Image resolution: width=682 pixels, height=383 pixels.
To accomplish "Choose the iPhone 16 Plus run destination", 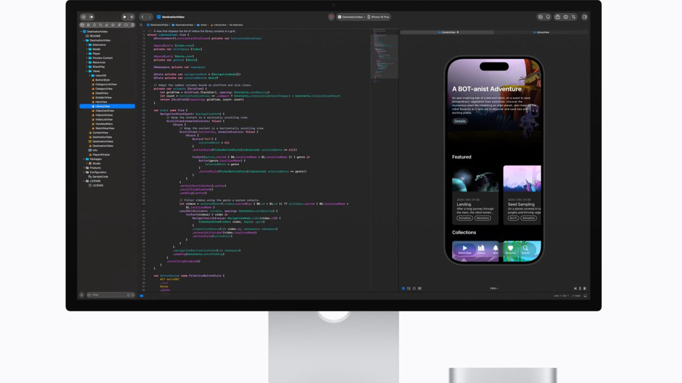I will point(379,17).
